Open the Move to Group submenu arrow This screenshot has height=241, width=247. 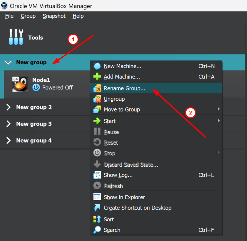click(218, 109)
